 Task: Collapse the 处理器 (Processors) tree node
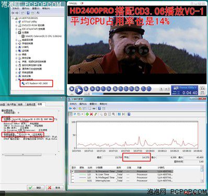coord(16,32)
